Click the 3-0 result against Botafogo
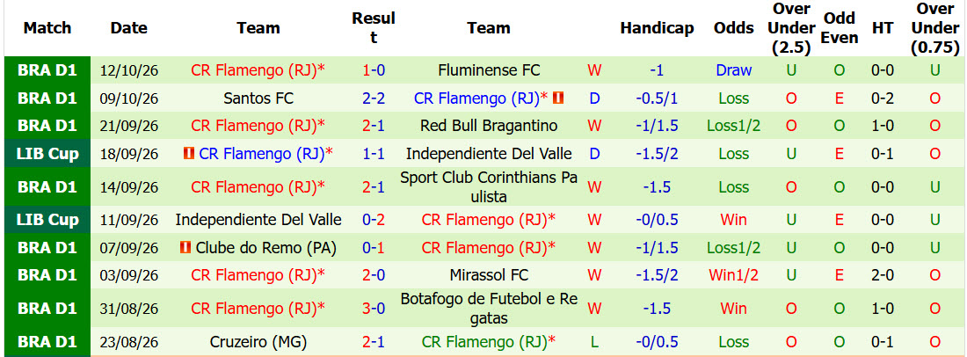This screenshot has height=357, width=967. 374,309
